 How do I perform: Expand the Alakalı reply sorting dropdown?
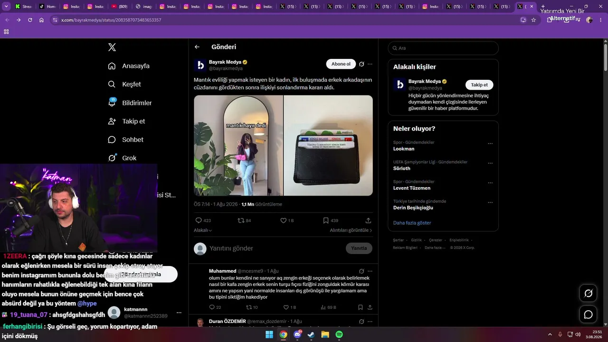click(203, 230)
